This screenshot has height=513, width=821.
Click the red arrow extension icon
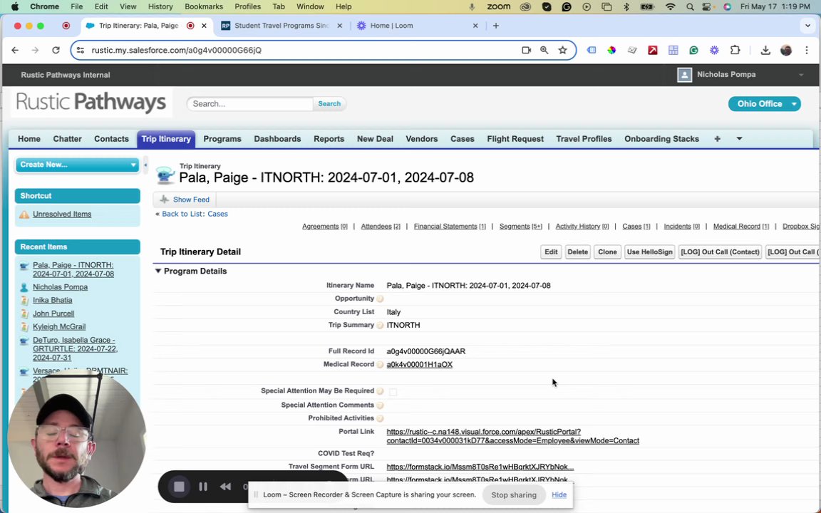click(x=652, y=51)
